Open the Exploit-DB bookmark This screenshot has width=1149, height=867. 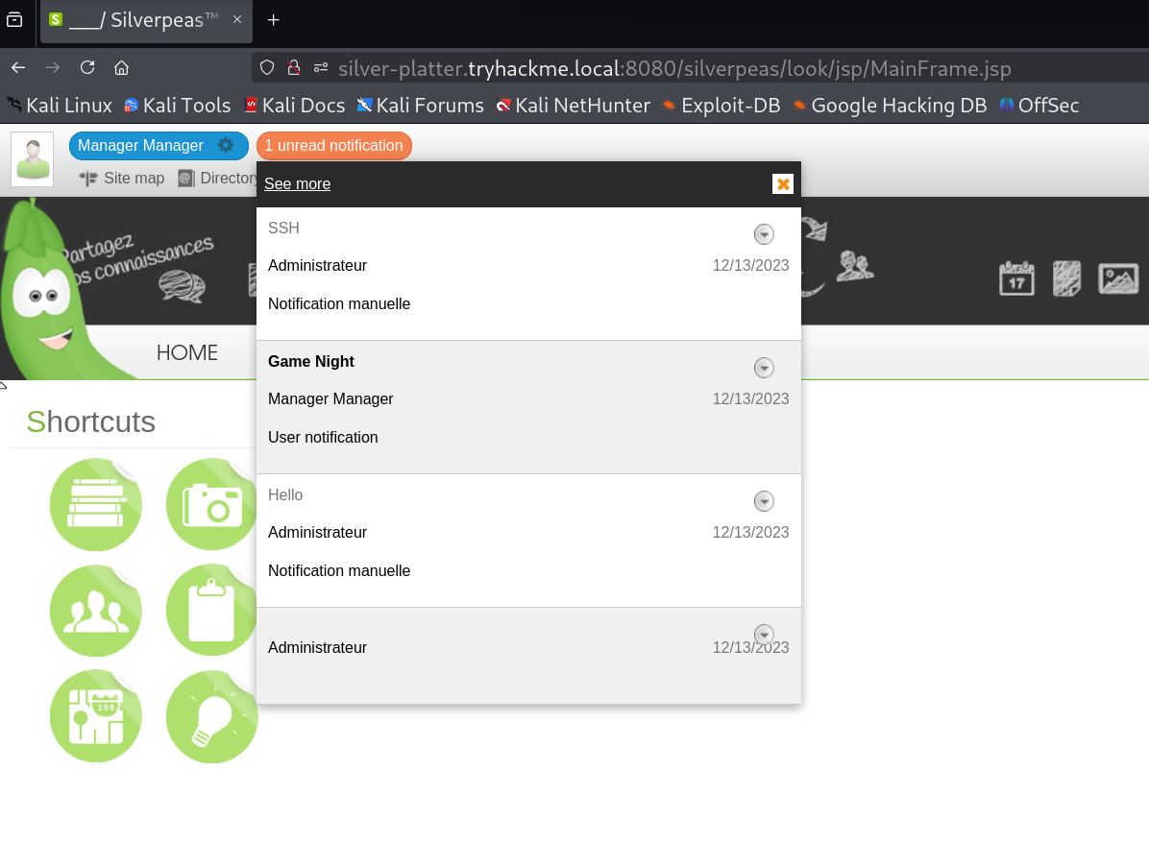(x=730, y=106)
